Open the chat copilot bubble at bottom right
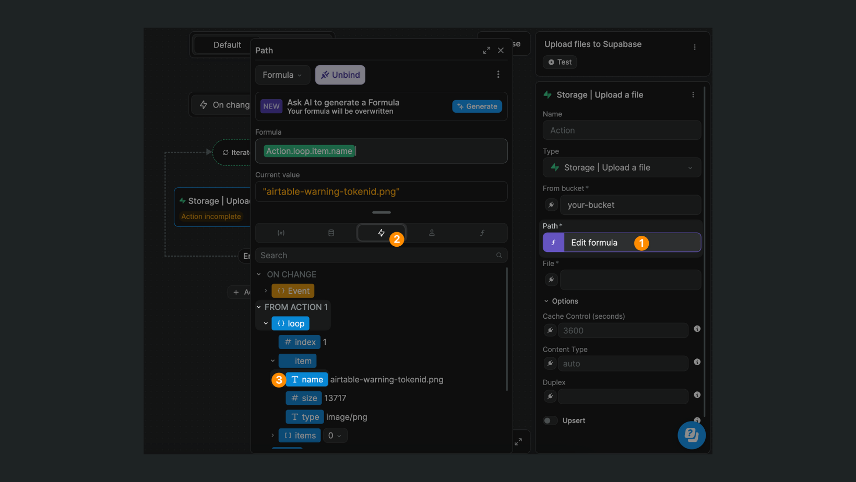The height and width of the screenshot is (482, 856). pos(691,435)
